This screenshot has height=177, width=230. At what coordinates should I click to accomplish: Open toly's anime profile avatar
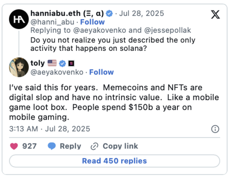pos(19,67)
